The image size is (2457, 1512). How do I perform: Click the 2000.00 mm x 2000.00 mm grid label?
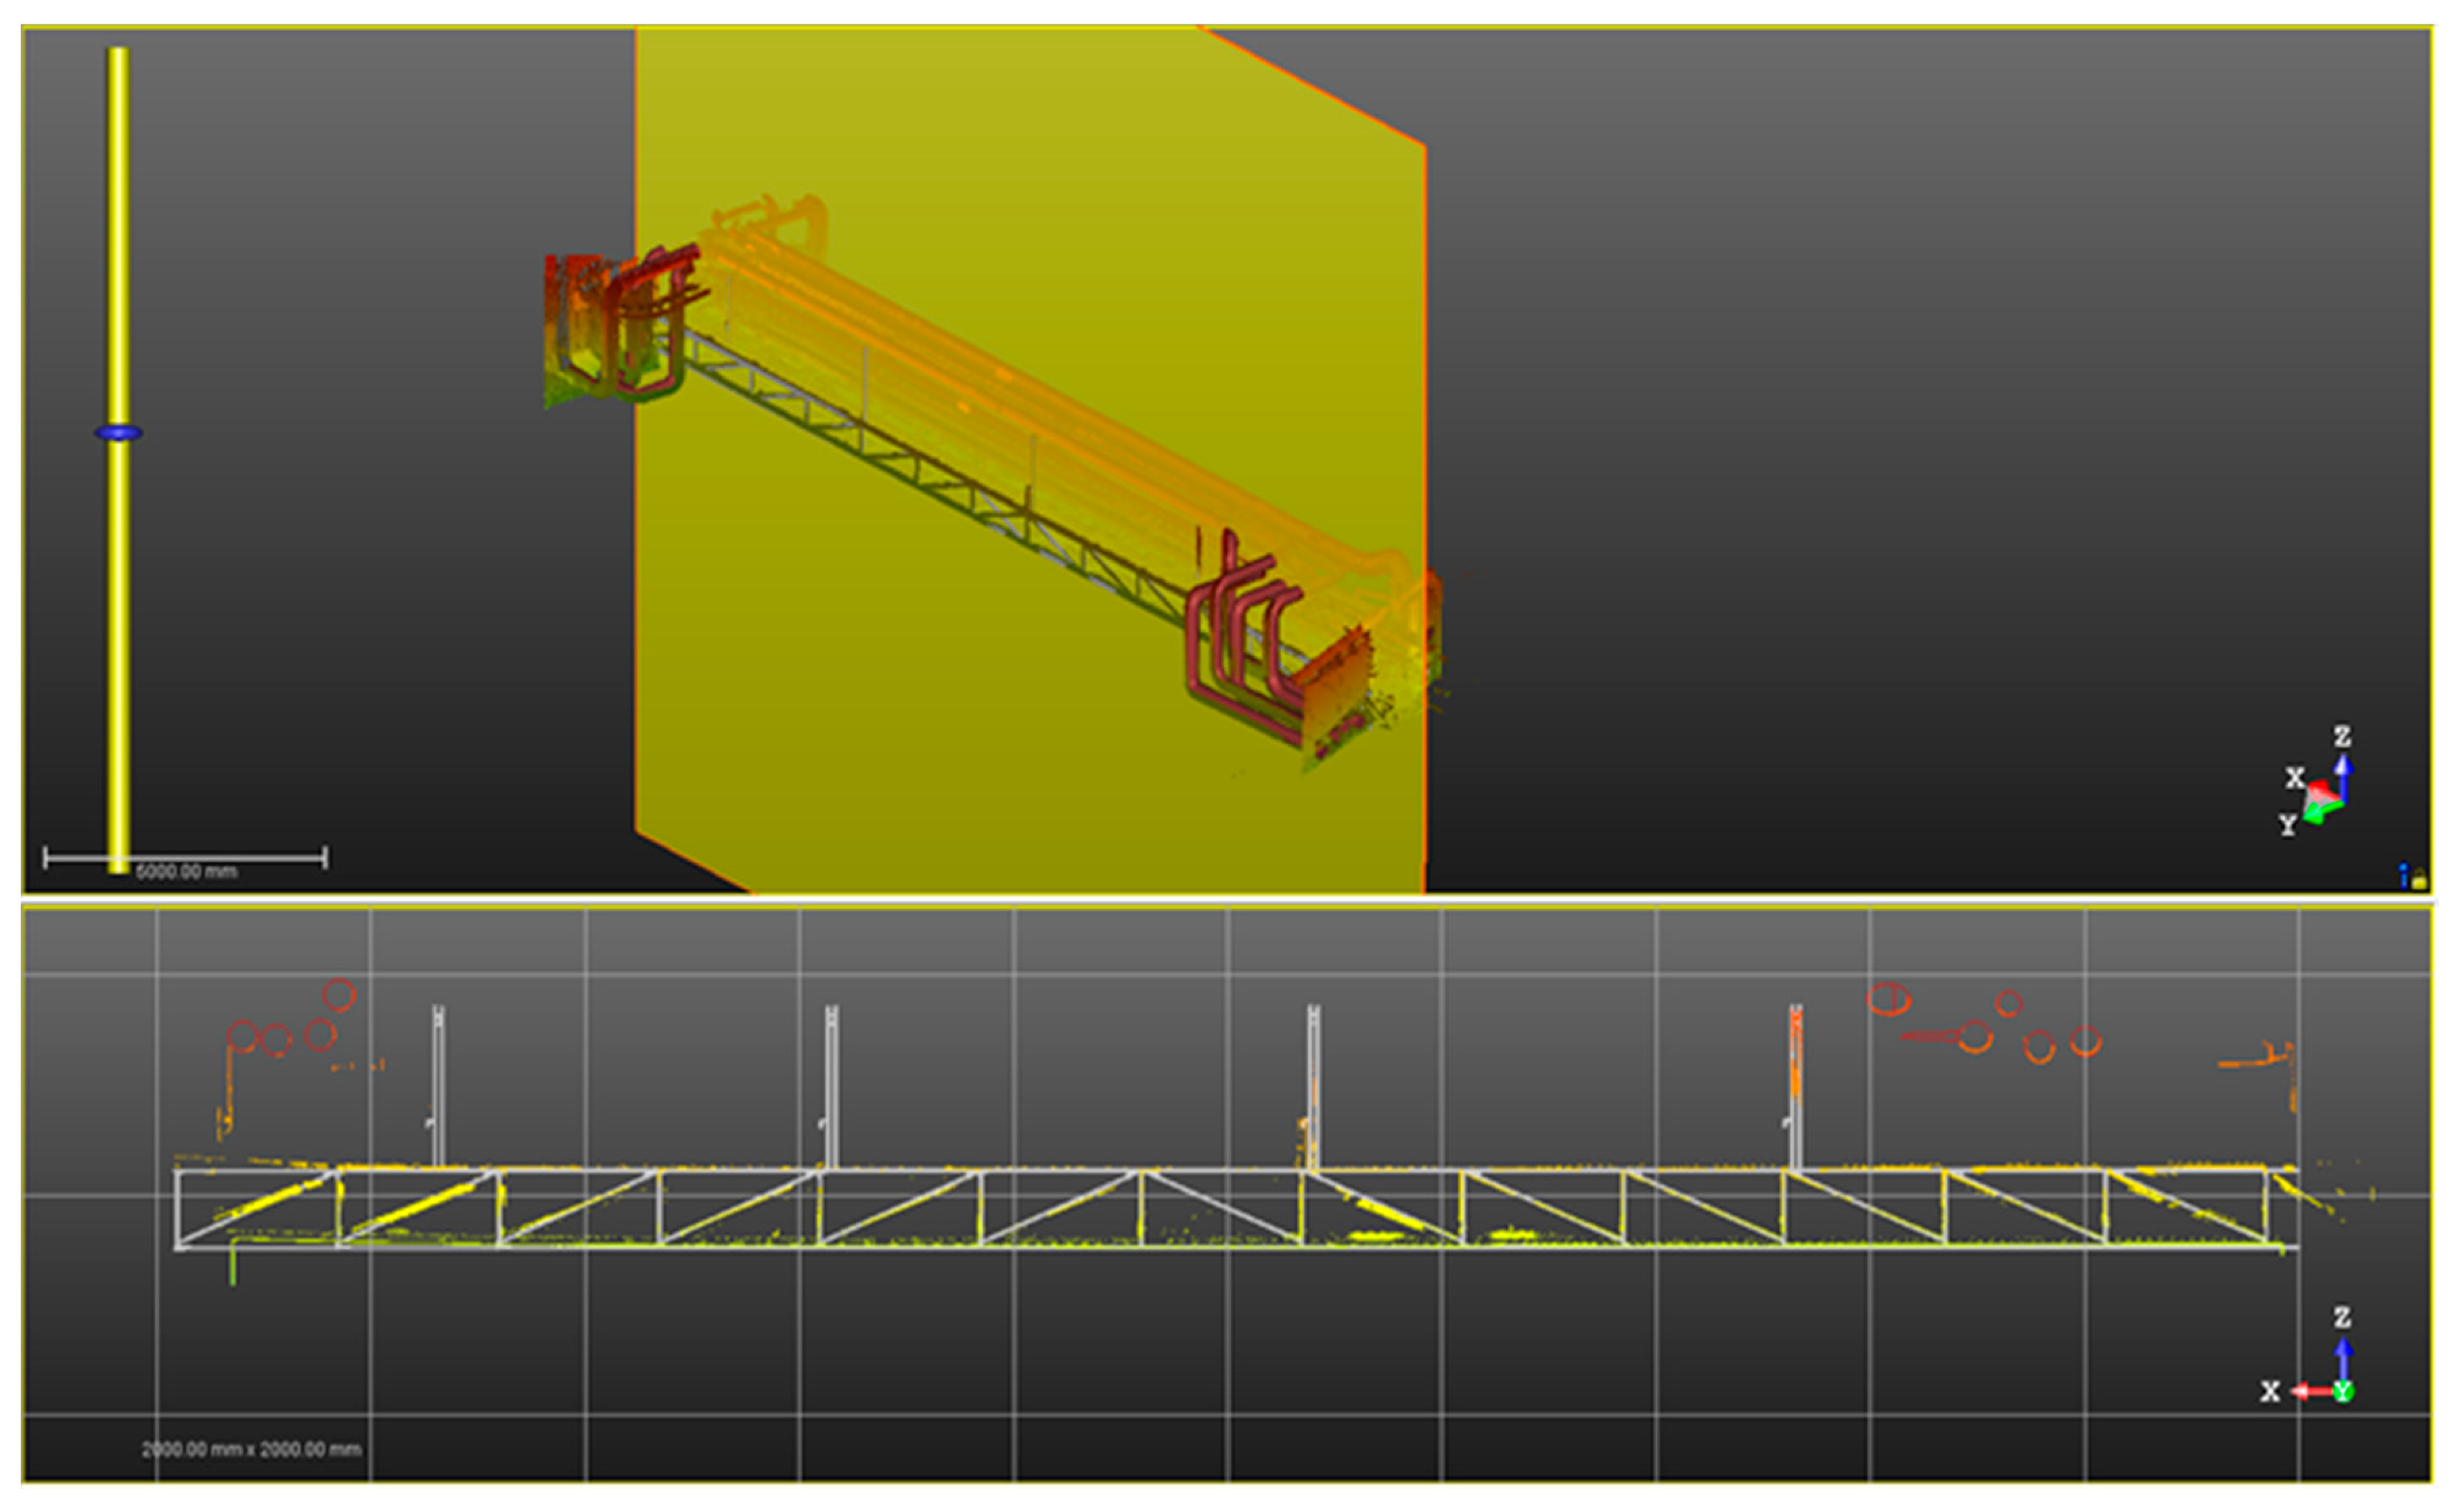tap(251, 1449)
